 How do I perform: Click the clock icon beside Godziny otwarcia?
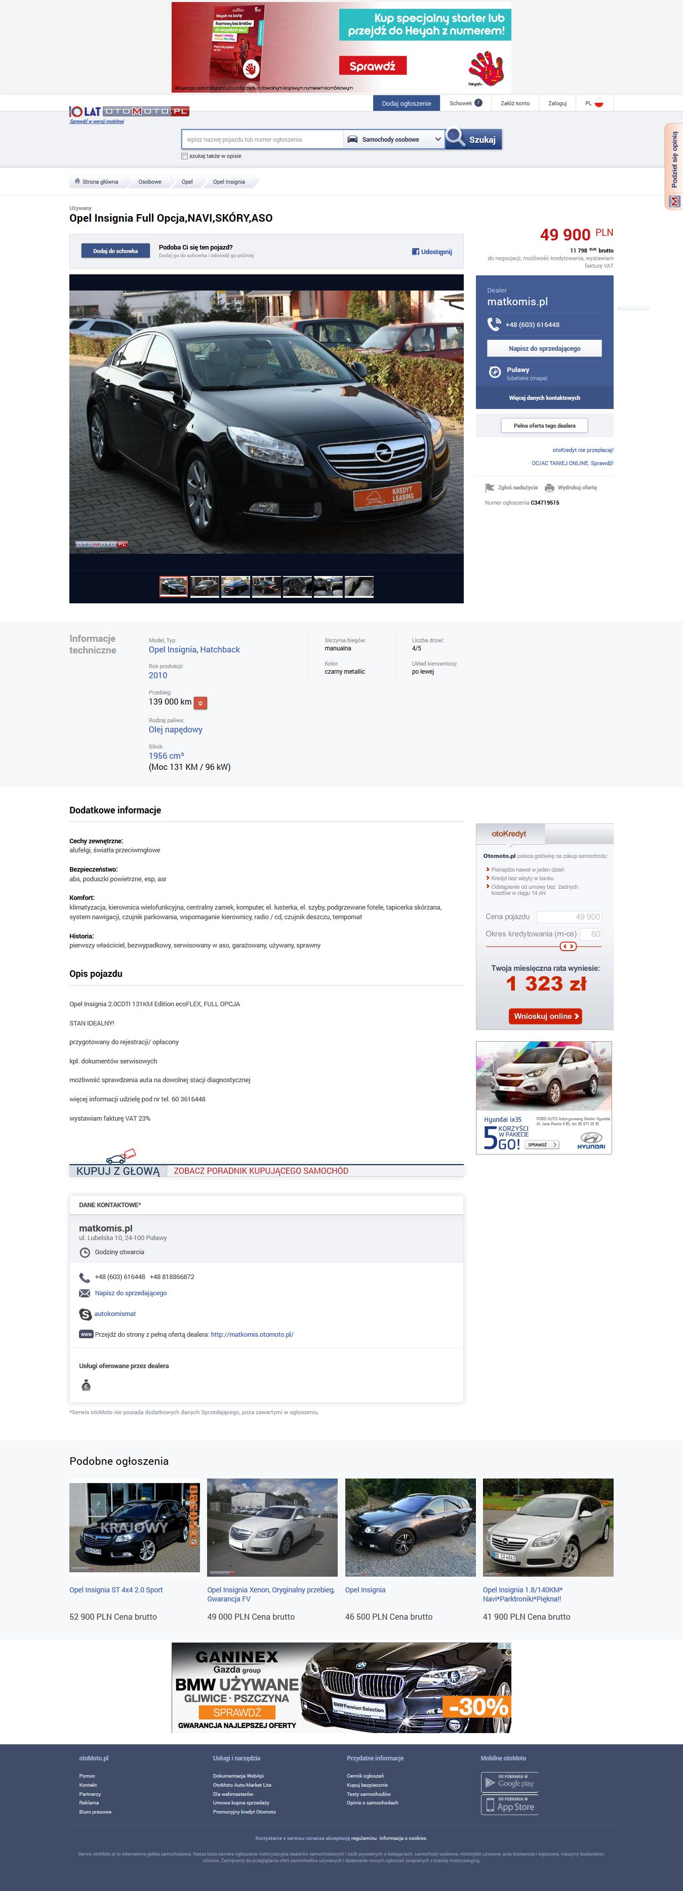[x=85, y=1252]
